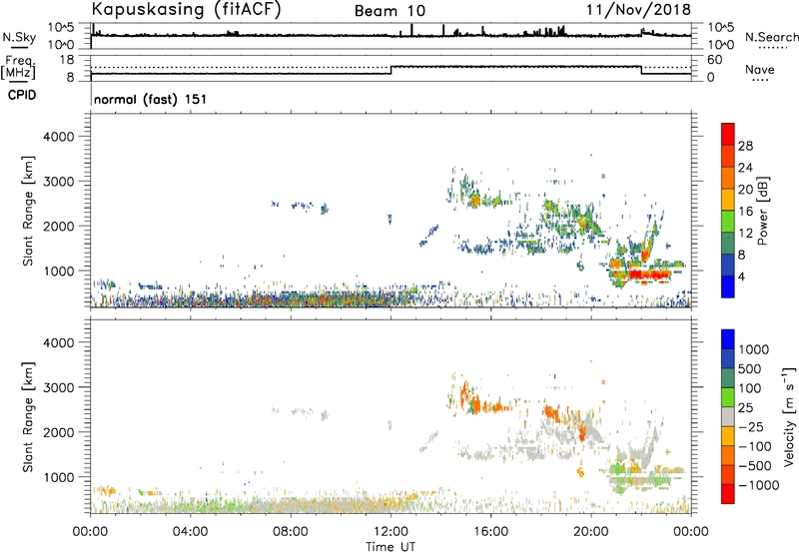Pick the gray Velocity bar segment between 25 and -25

(x=728, y=417)
